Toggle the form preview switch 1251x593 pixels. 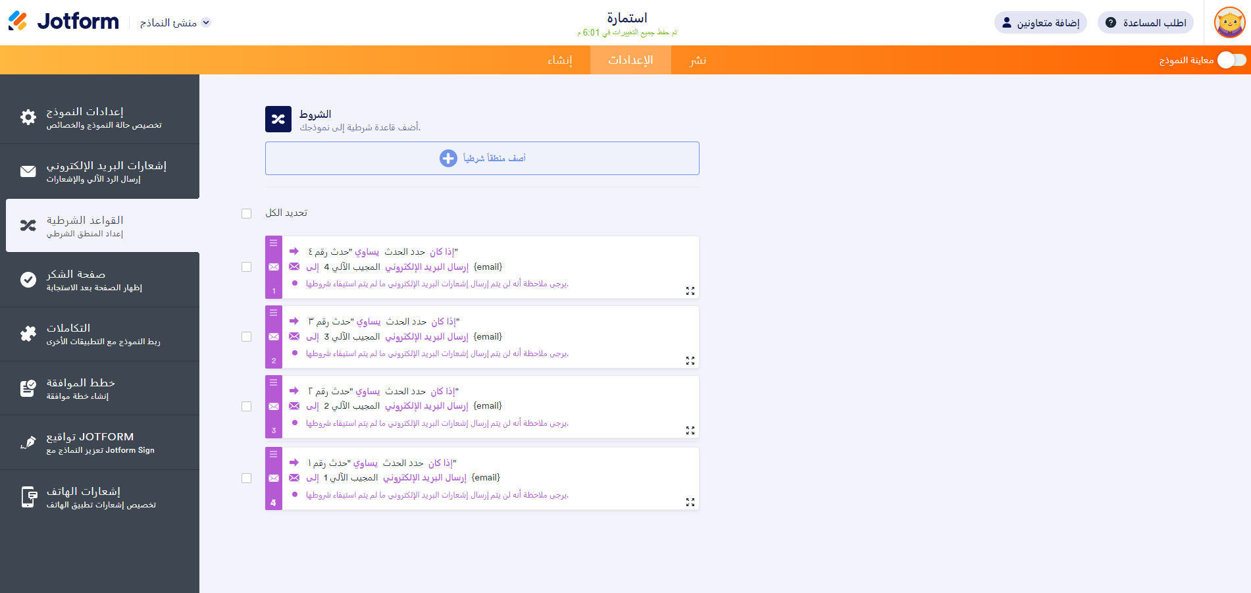point(1229,59)
